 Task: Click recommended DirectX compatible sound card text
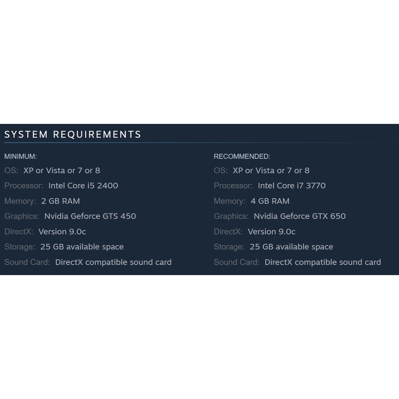pos(323,262)
